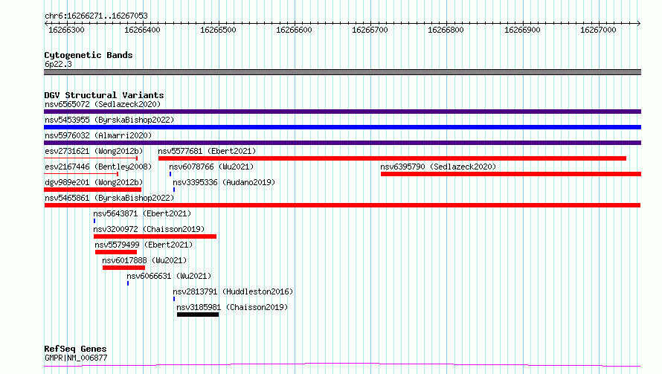
Task: Click the small blue nsv6078766 marker
Action: coord(170,174)
